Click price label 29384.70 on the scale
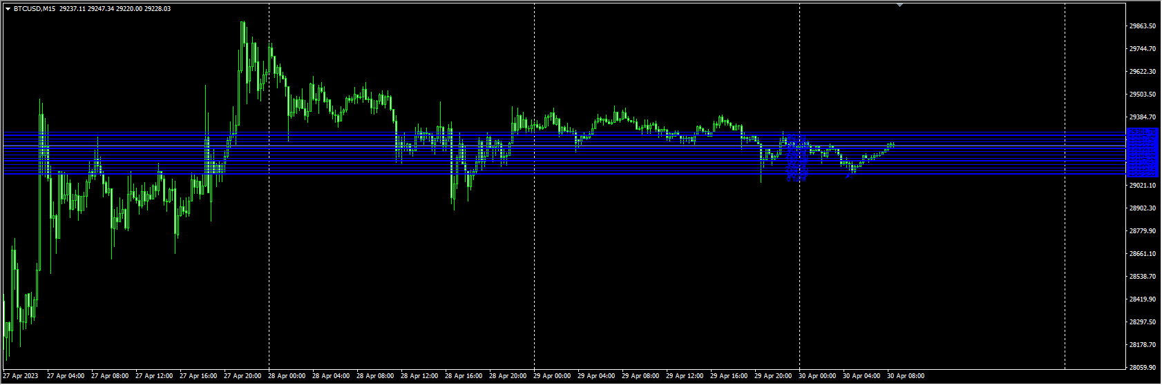The height and width of the screenshot is (385, 1162). [x=1143, y=117]
